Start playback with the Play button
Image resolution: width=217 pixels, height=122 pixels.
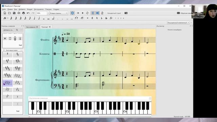(x=83, y=13)
